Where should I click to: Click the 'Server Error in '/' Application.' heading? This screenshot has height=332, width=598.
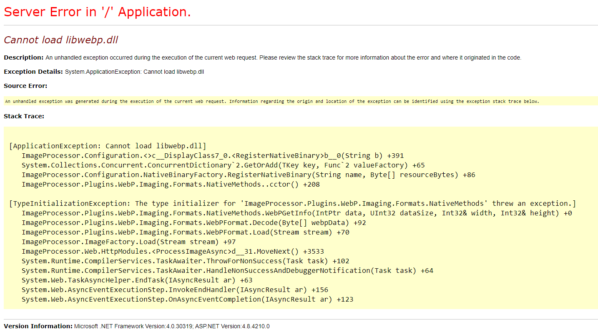pyautogui.click(x=97, y=12)
